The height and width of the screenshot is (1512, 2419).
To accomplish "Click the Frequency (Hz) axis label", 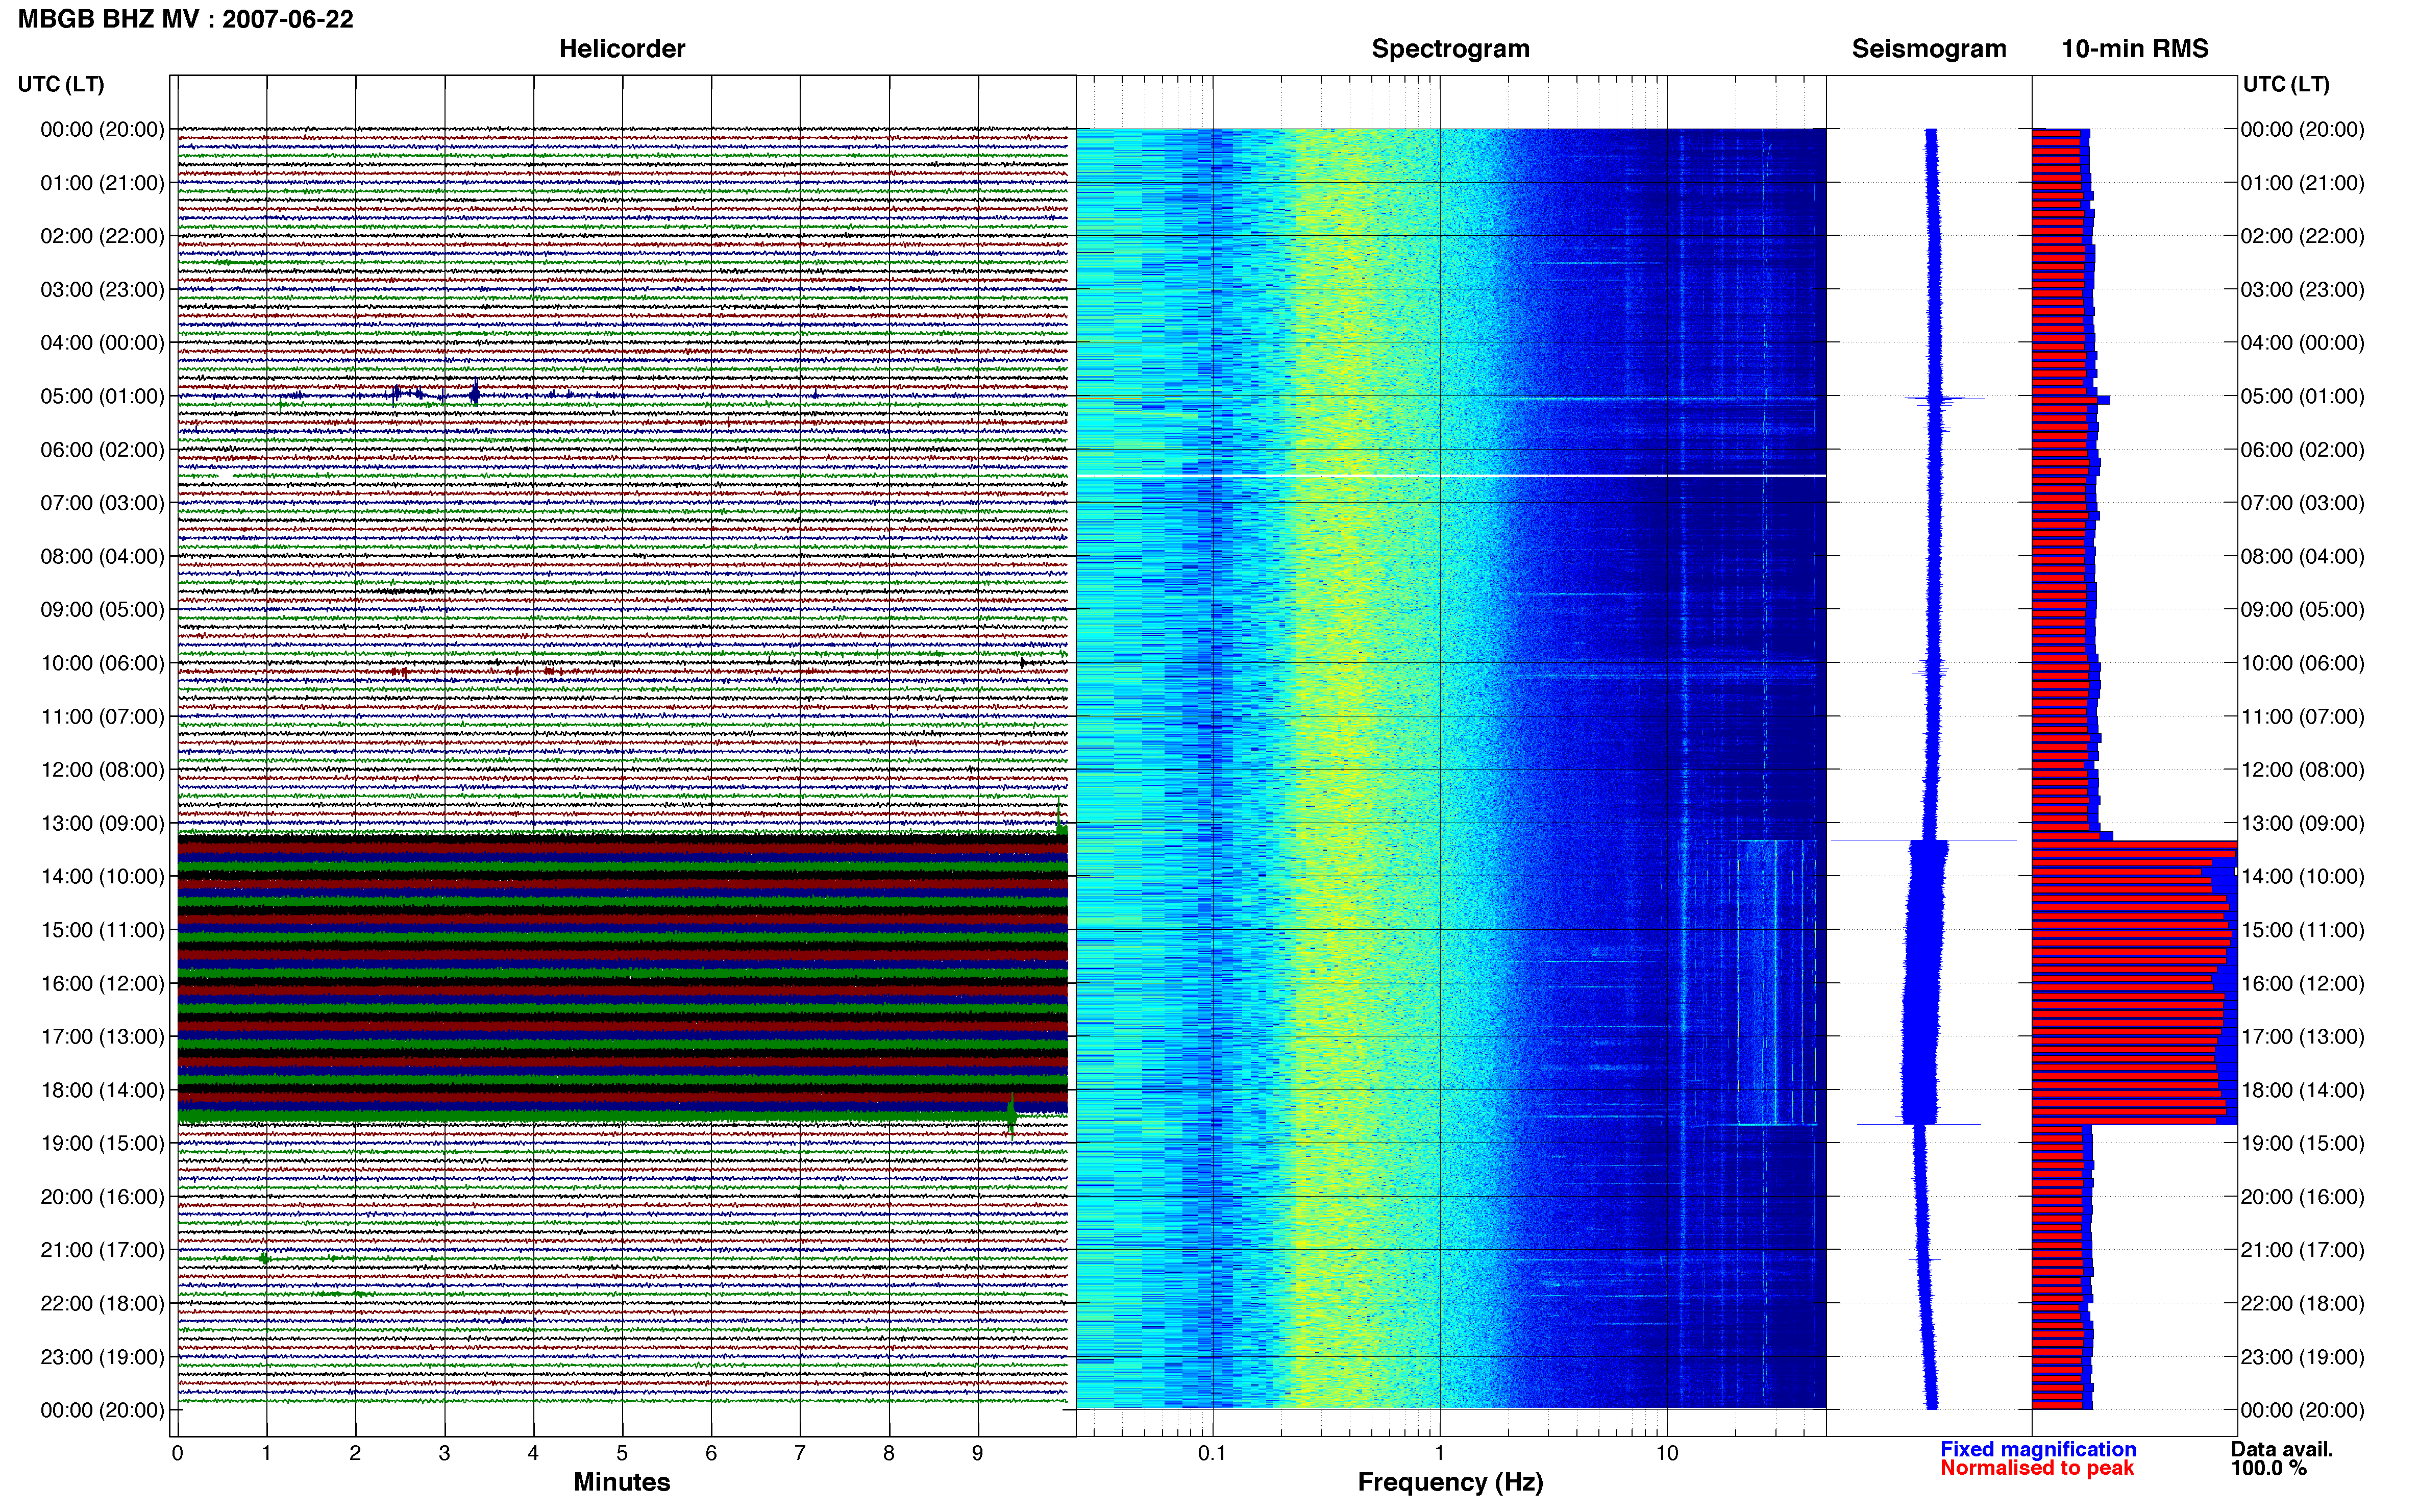I will point(1450,1482).
